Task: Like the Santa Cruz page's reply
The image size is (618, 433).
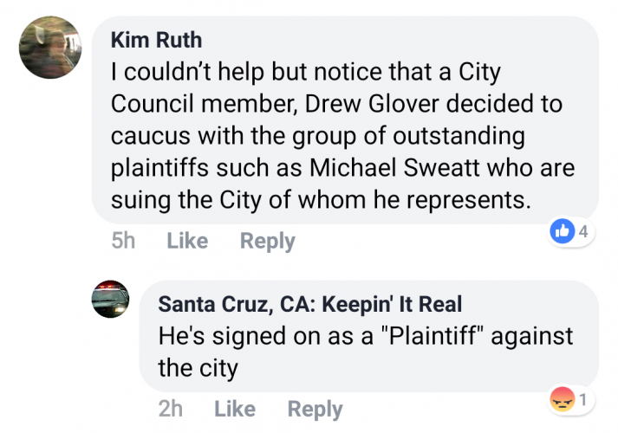Action: coord(235,408)
